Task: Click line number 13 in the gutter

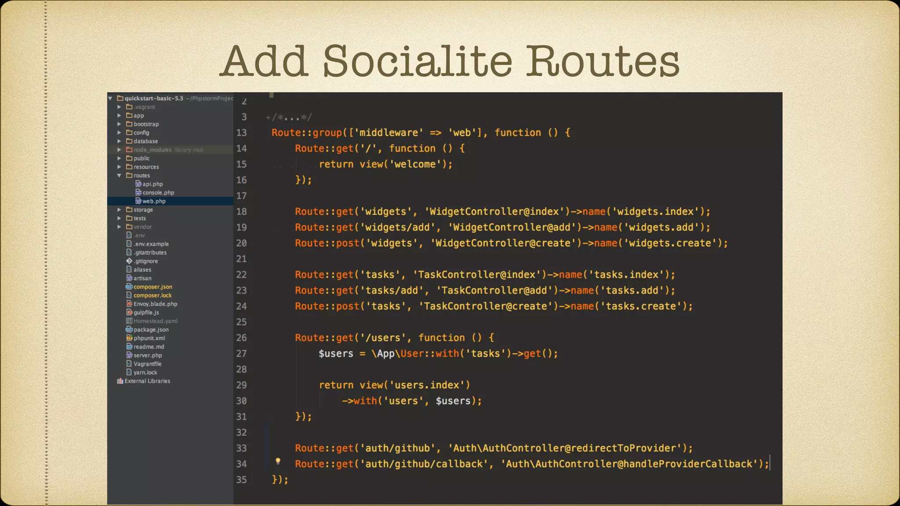Action: tap(242, 133)
